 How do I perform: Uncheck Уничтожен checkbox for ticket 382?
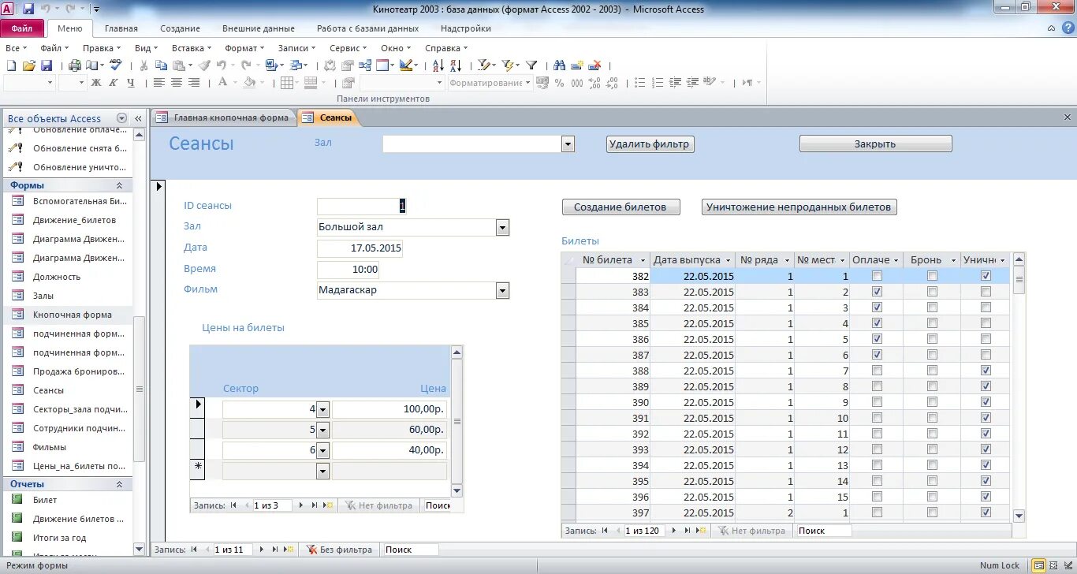tap(986, 276)
